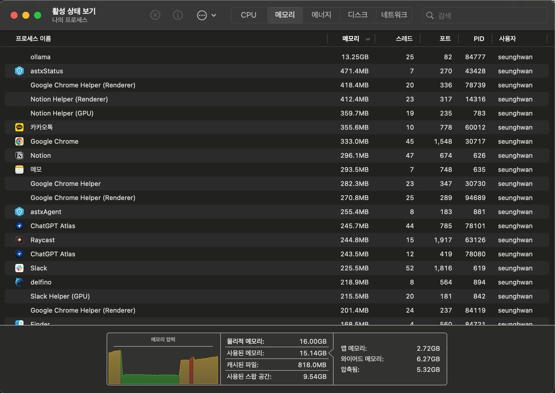Screen dimensions: 555x393
Task: Click the astxStatus shield icon
Action: coord(19,71)
